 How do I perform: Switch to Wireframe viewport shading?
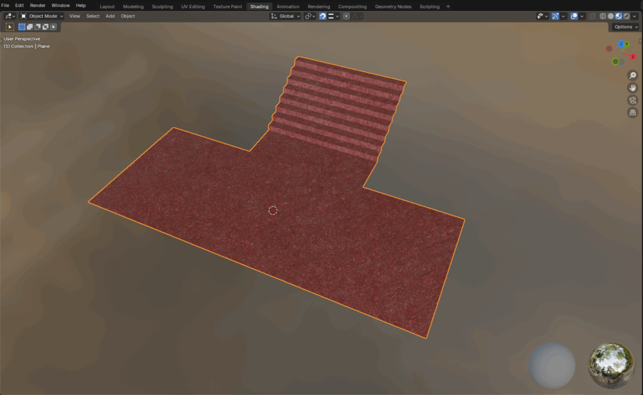pos(603,16)
